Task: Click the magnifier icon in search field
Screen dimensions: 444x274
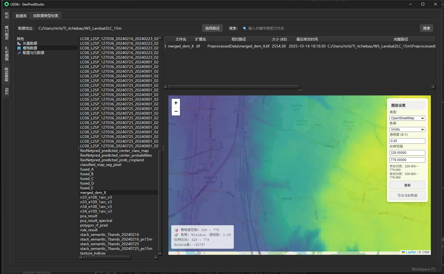Action: [x=245, y=28]
